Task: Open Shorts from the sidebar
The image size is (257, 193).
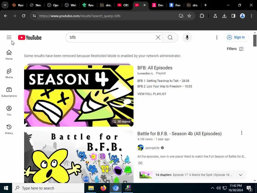Action: [9, 74]
